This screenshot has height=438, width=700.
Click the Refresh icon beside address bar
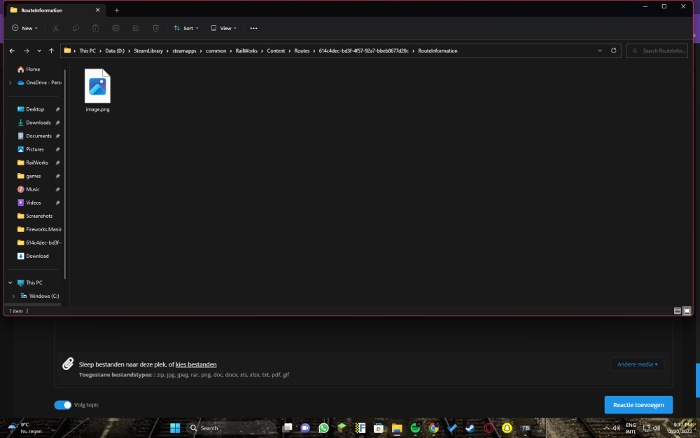point(614,51)
